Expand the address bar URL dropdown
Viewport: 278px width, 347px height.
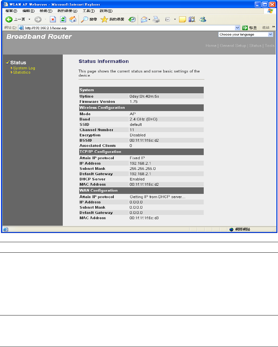coord(238,28)
